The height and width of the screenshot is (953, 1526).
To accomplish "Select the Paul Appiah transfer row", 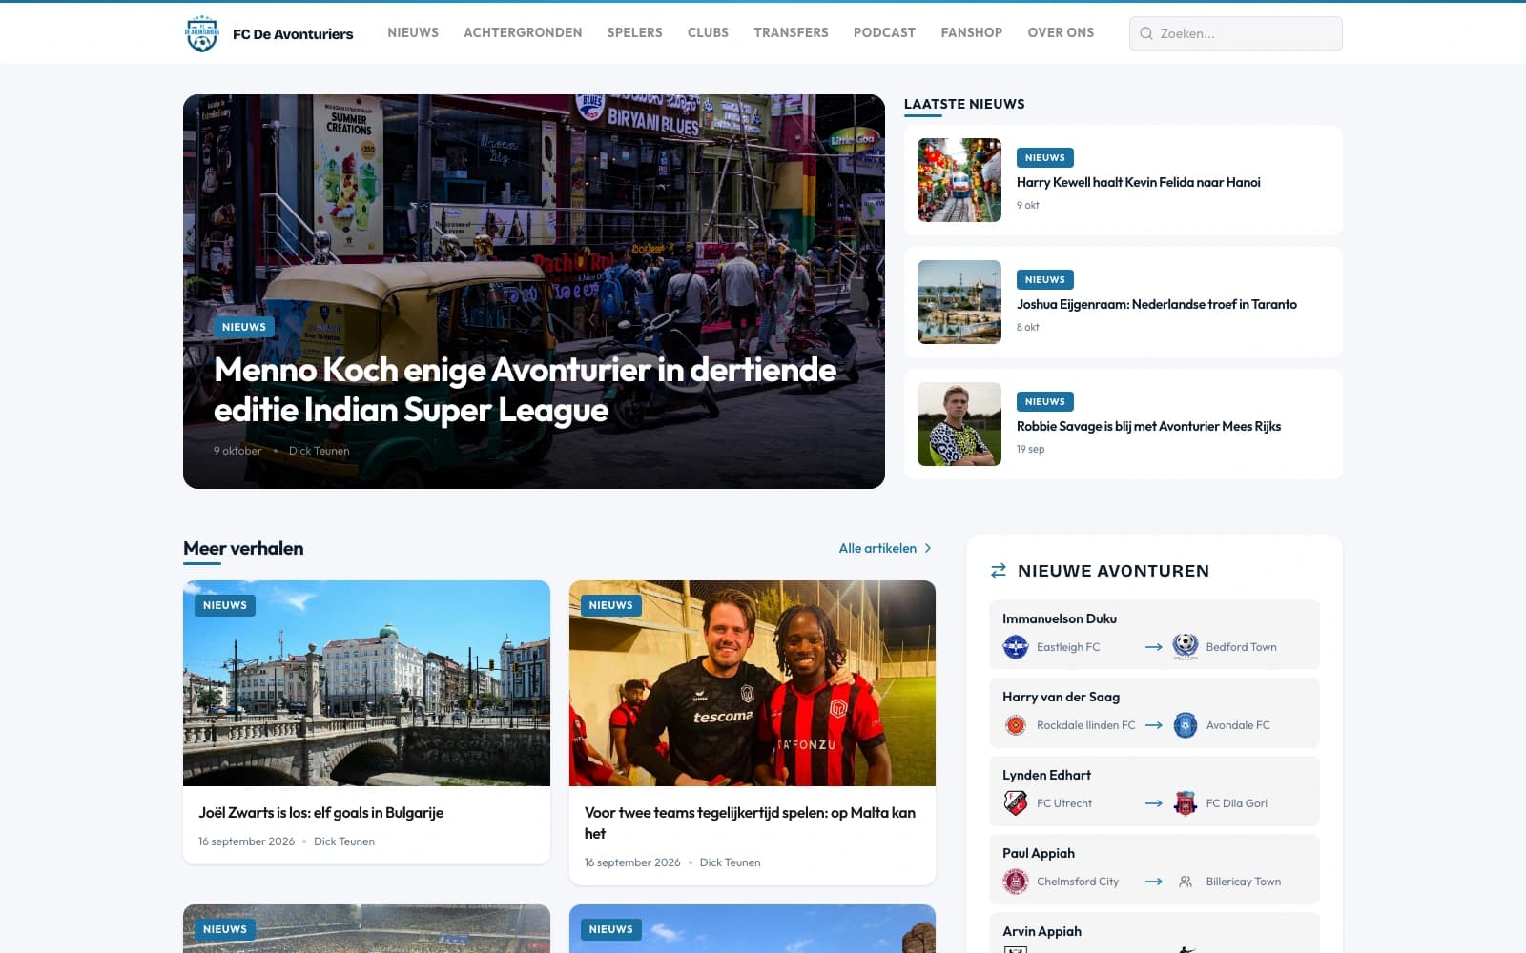I will (x=1154, y=869).
